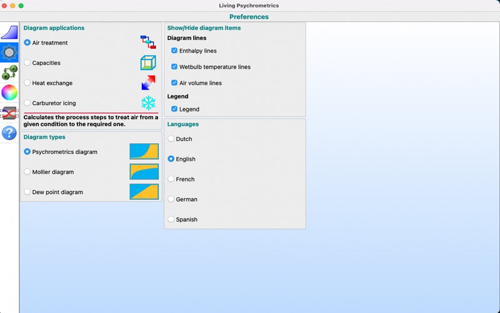Open the green A-B process nodes sidebar icon
500x313 pixels.
pyautogui.click(x=9, y=73)
